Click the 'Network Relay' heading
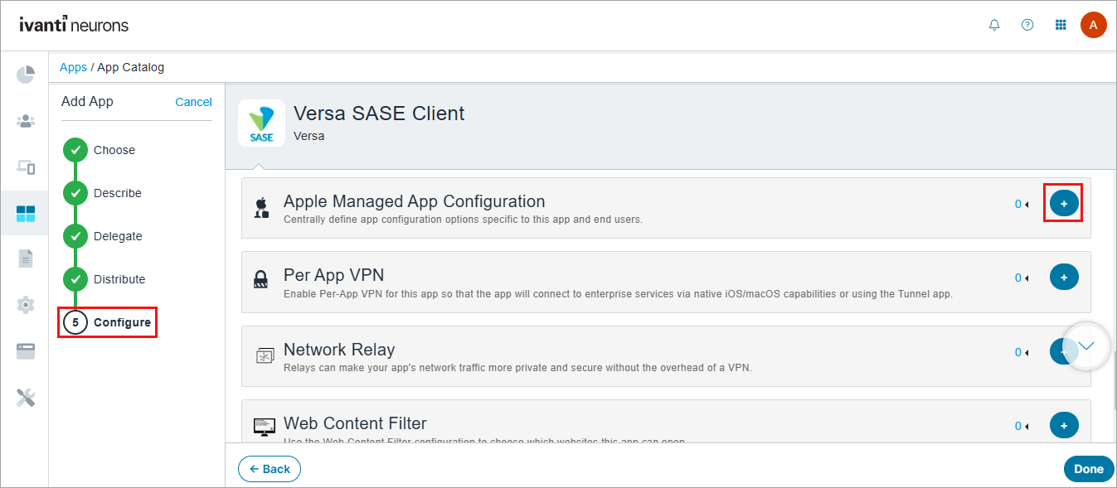Screen dimensions: 1117x488 [339, 350]
